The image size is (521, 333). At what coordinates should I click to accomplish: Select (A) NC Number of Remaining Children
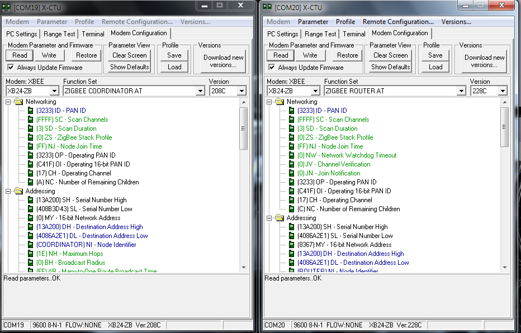pos(88,182)
